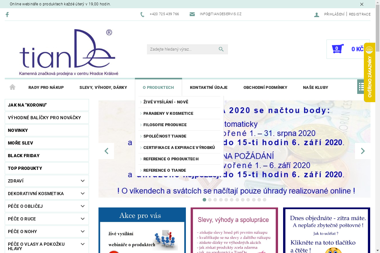The image size is (380, 253).
Task: Select the first banner slide dot
Action: click(x=204, y=200)
